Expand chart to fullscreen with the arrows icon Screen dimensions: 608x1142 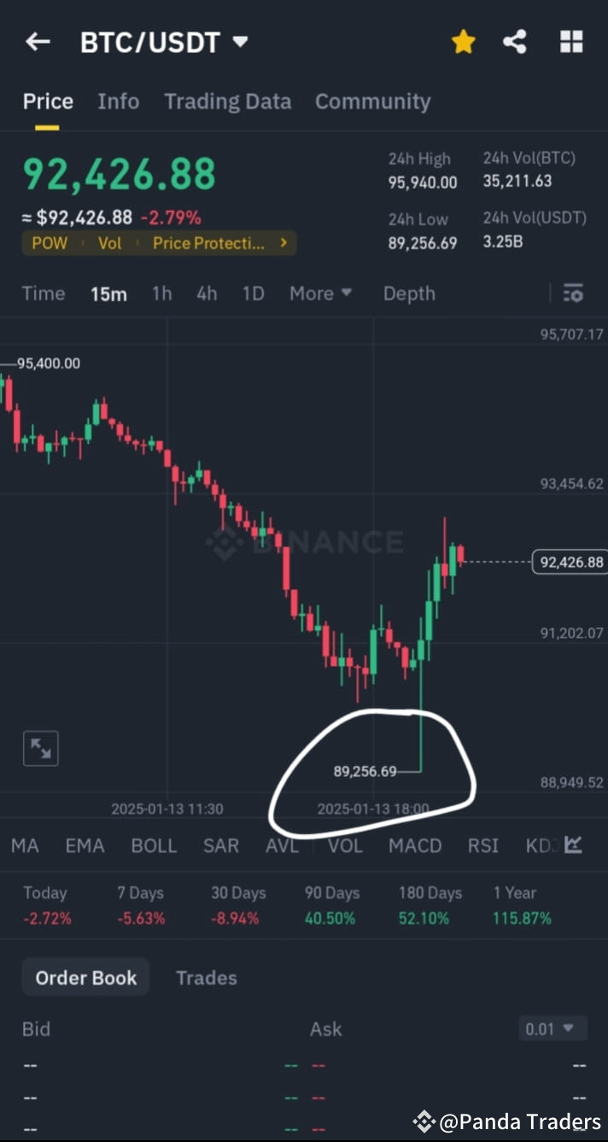[40, 748]
